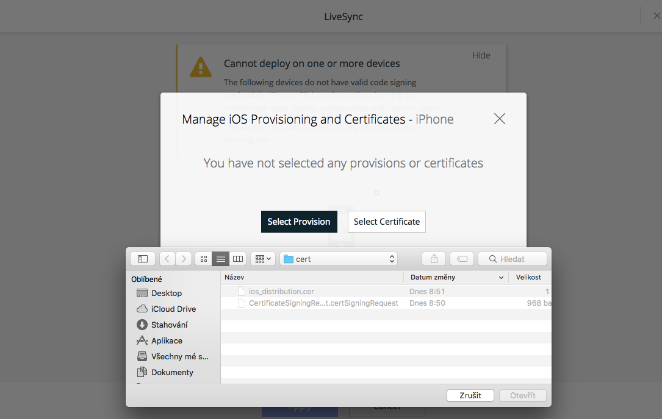Viewport: 662px width, 419px height.
Task: Click the Select Provision button
Action: tap(299, 222)
